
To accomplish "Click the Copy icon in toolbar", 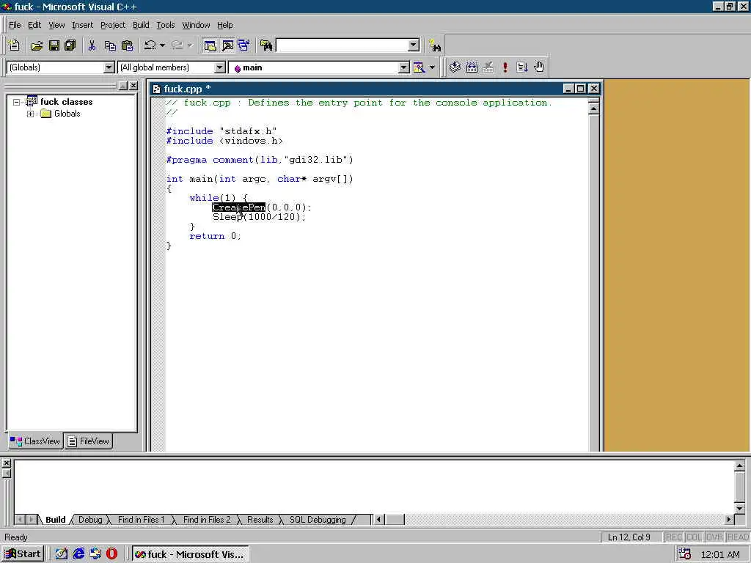I will coord(110,45).
